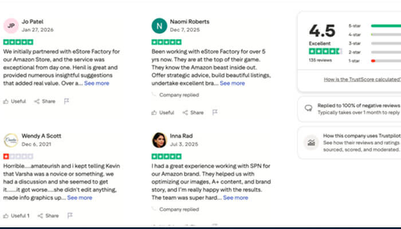Flag Wendy A Scott's review
The width and height of the screenshot is (401, 229).
[x=69, y=216]
